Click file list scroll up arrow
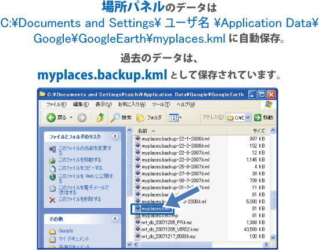 coord(273,130)
